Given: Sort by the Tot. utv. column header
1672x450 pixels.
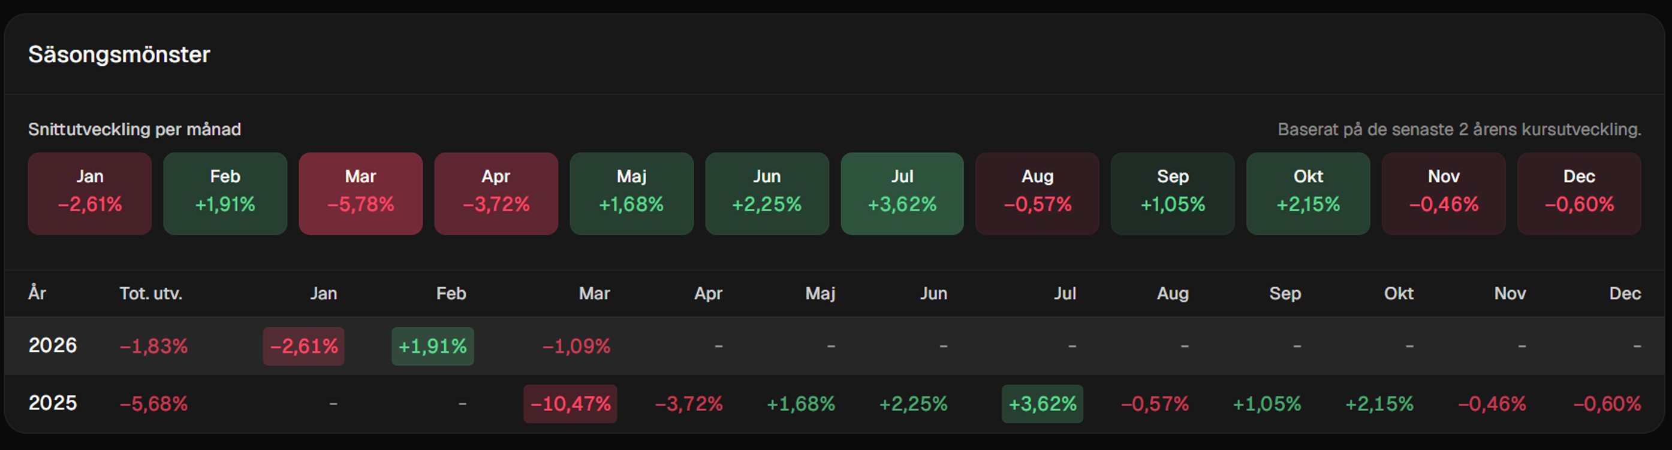Looking at the screenshot, I should (150, 293).
